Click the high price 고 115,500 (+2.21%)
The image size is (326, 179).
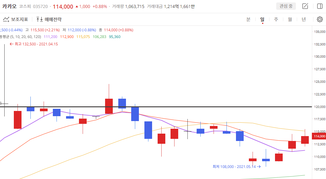(42, 30)
